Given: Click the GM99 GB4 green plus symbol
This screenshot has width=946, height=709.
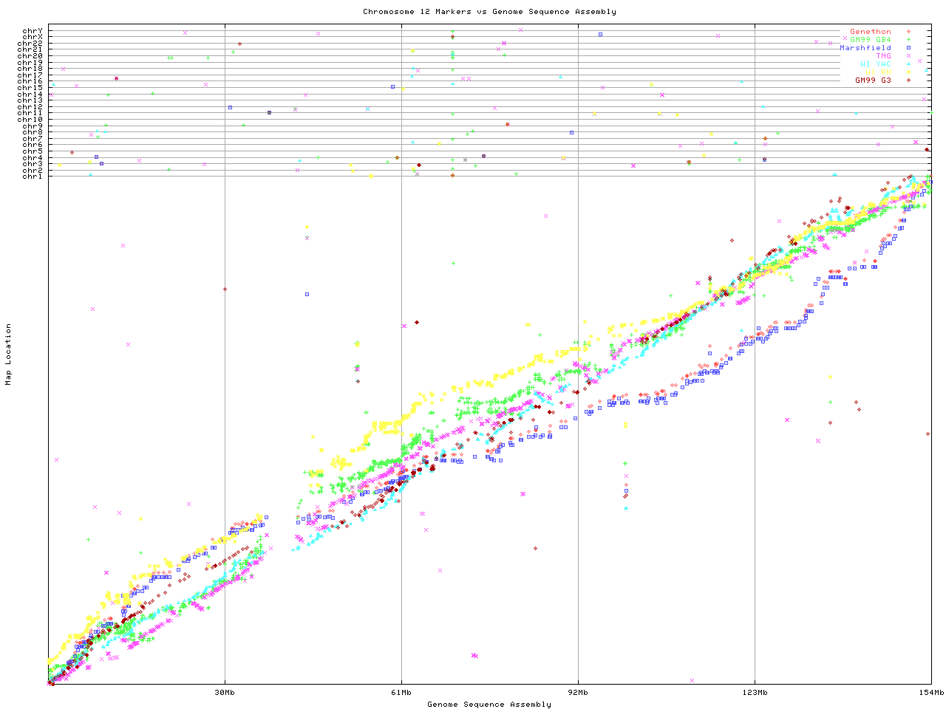Looking at the screenshot, I should [x=908, y=40].
